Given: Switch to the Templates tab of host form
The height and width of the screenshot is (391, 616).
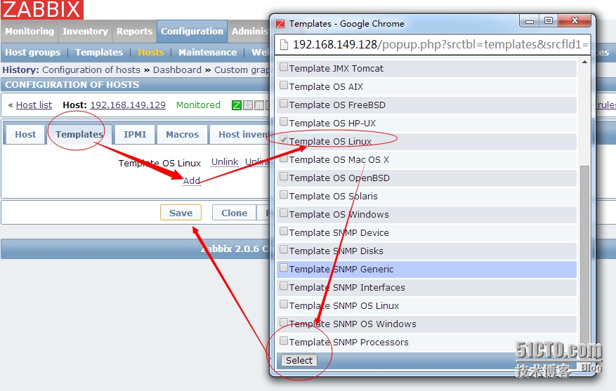Looking at the screenshot, I should tap(79, 135).
